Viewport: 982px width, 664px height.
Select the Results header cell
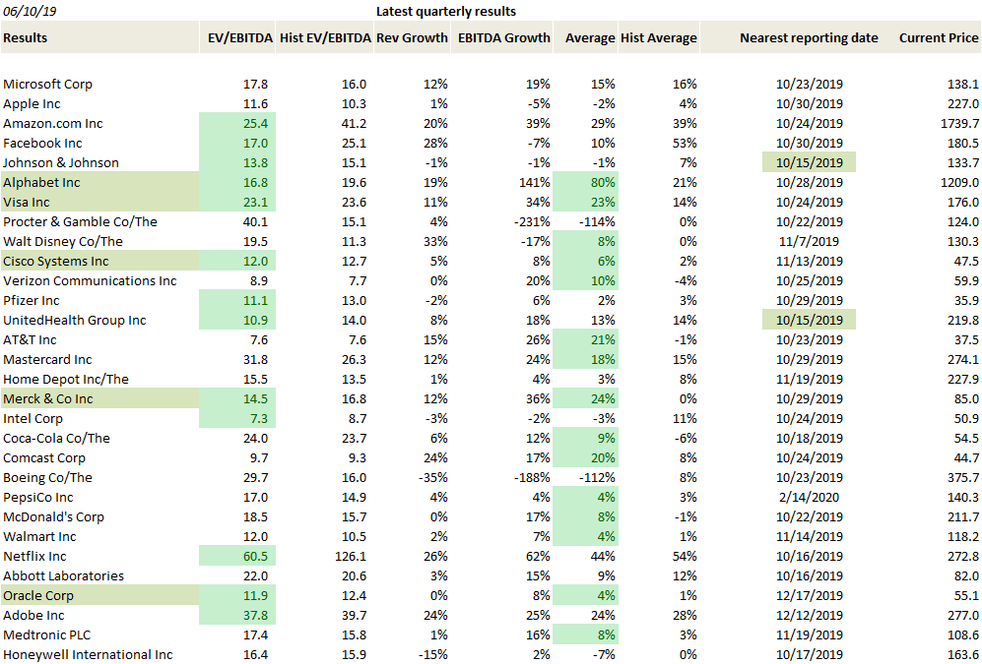click(99, 37)
